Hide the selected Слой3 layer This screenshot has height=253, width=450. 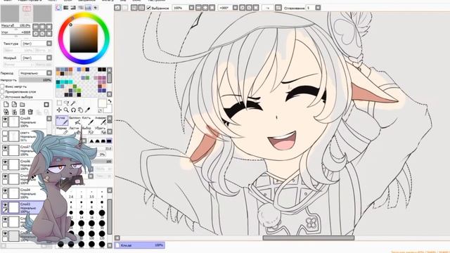click(x=5, y=205)
